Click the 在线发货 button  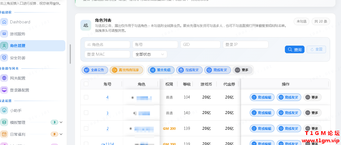(x=190, y=70)
